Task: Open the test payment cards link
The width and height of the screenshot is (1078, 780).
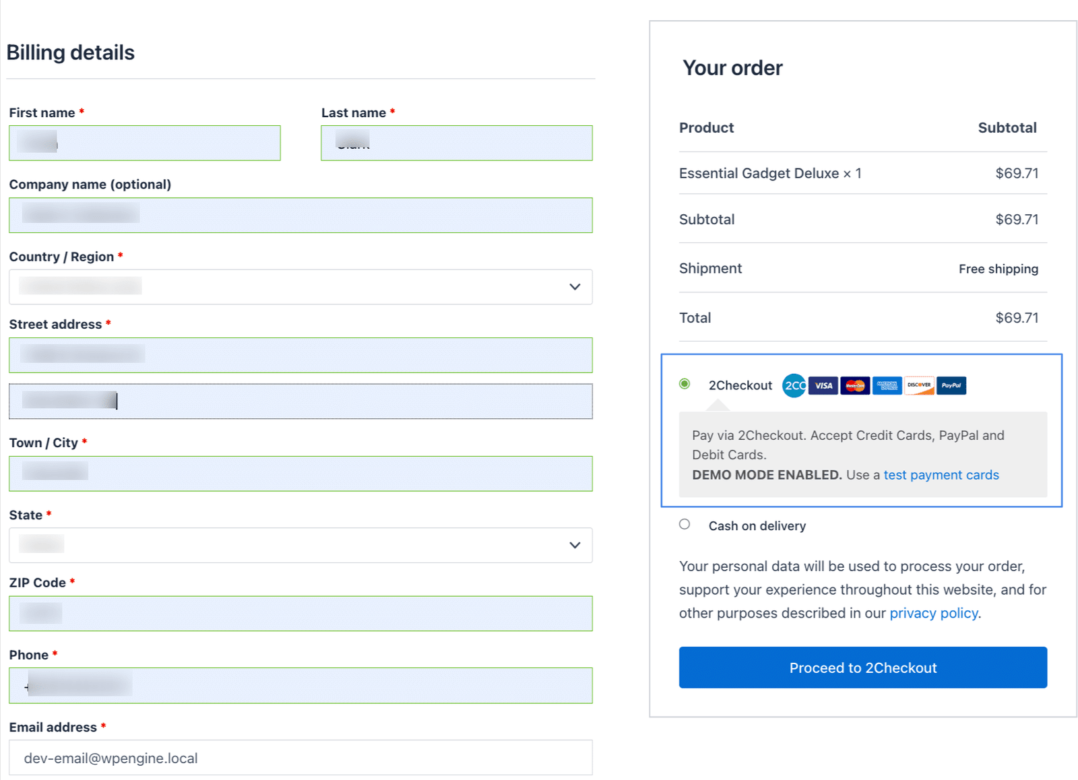Action: point(941,475)
